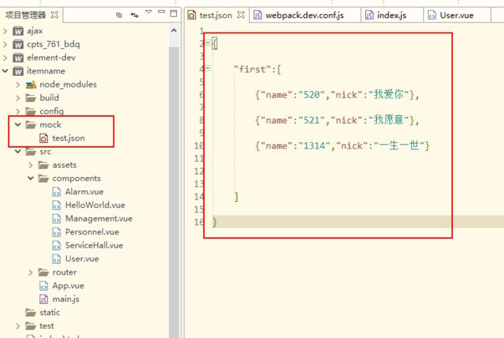Expand the cpts_761_bdq project
This screenshot has height=338, width=504.
click(x=5, y=44)
